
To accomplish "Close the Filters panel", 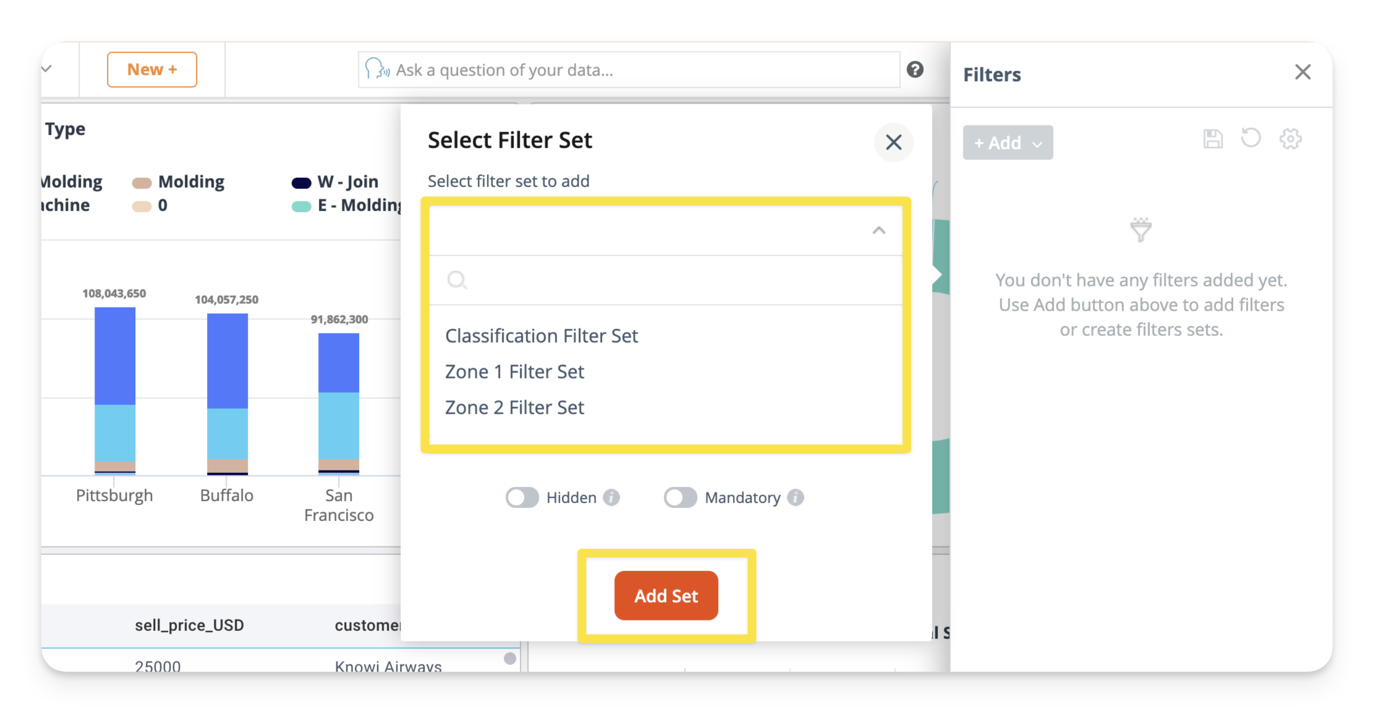I will (x=1302, y=72).
